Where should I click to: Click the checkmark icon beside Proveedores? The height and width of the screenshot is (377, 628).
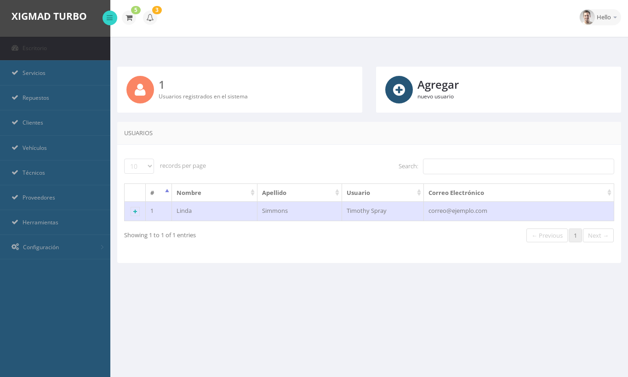[15, 197]
